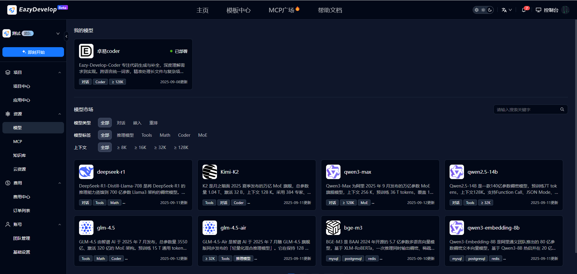Click the 即刻开始 button

coord(33,52)
